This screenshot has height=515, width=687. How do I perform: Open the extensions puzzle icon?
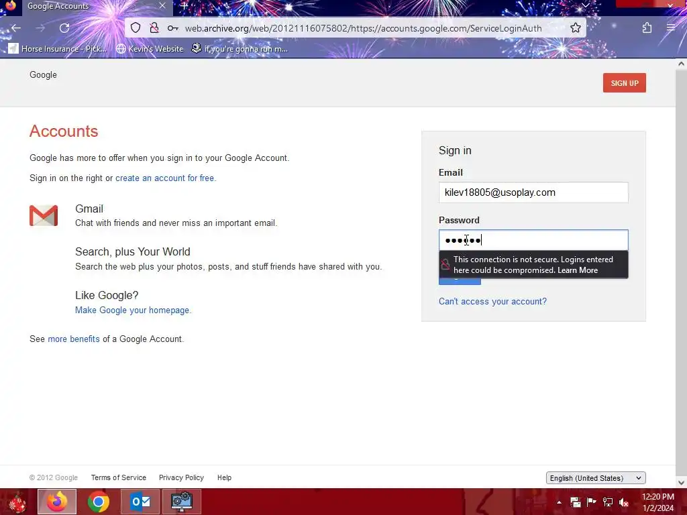(647, 28)
